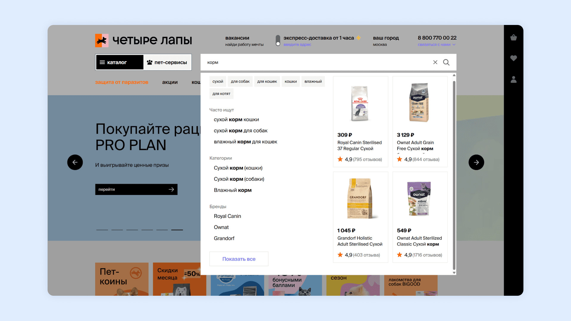571x321 pixels.
Task: Click the last carousel progress indicator
Action: (177, 230)
